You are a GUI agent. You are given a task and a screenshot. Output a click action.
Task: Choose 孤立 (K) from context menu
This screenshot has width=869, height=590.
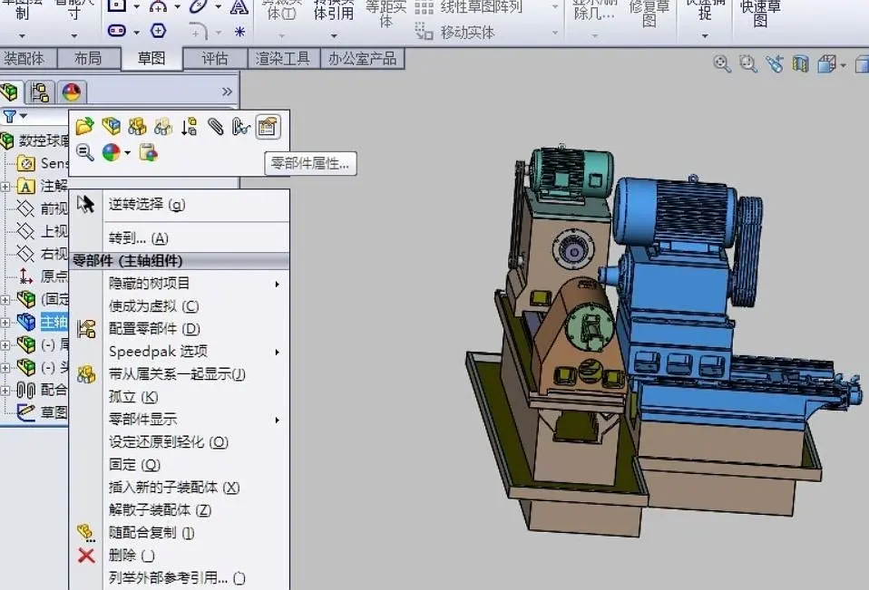(132, 397)
